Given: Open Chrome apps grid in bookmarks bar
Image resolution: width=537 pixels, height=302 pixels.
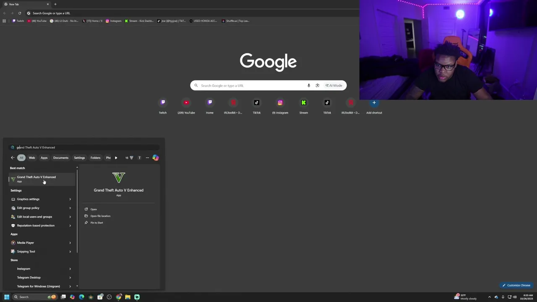Looking at the screenshot, I should pos(4,21).
